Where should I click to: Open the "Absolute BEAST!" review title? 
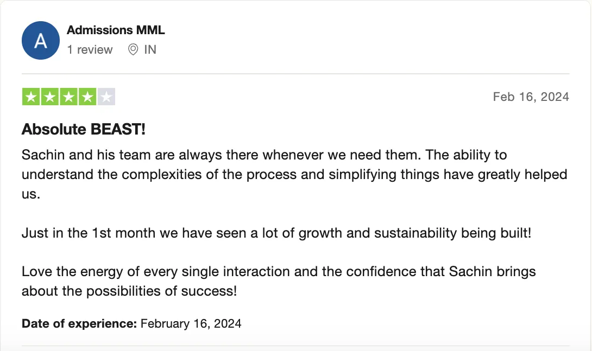pyautogui.click(x=84, y=130)
